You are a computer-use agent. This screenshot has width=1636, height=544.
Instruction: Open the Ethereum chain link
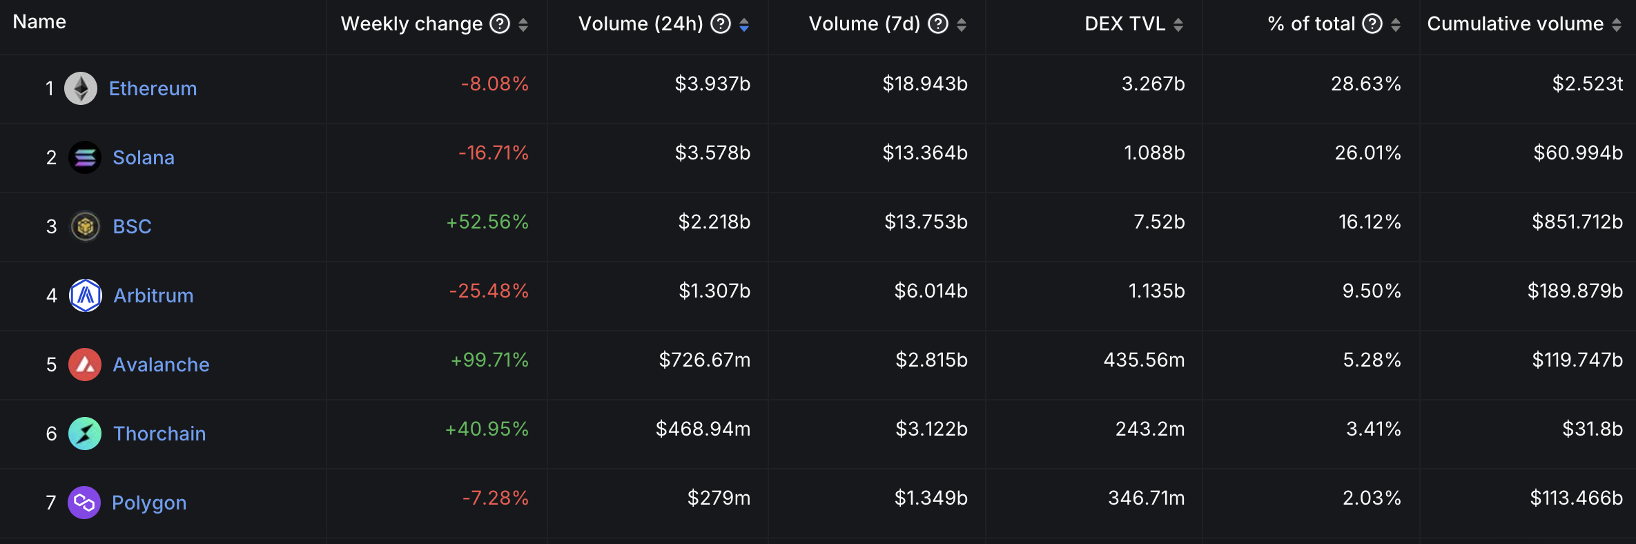click(153, 88)
